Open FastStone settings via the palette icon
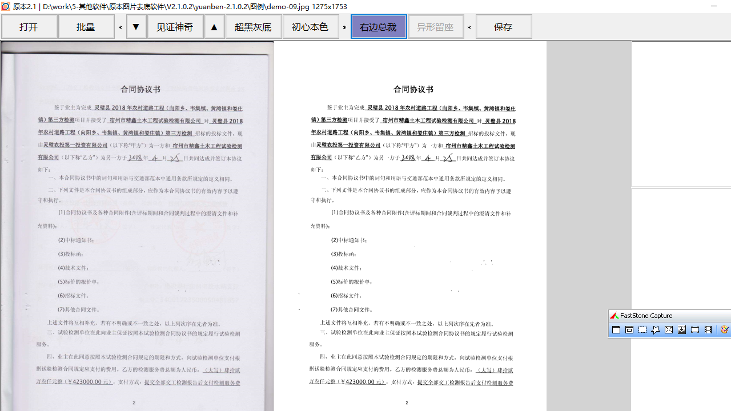Screen dimensions: 731x411 (x=724, y=329)
